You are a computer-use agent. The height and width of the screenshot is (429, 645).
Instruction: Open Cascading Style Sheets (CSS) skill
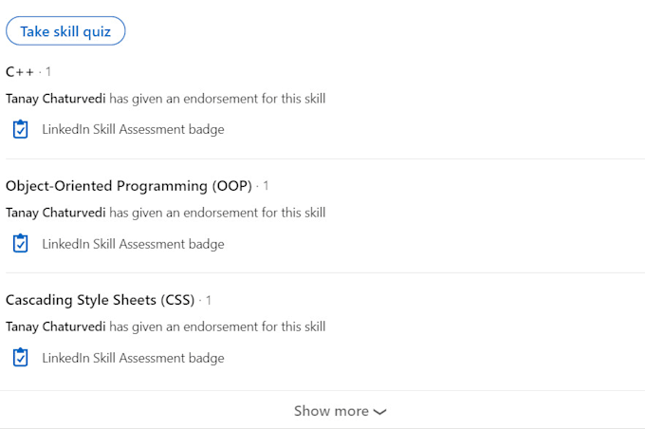tap(100, 300)
